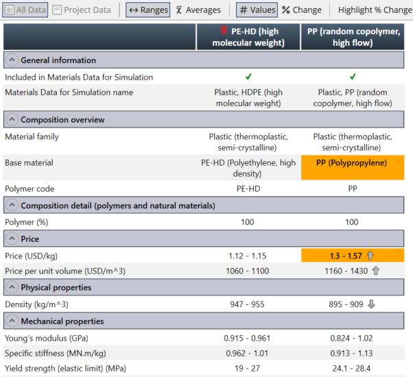Screen dimensions: 413x377
Task: Show Averages instead of ranges
Action: (x=198, y=10)
